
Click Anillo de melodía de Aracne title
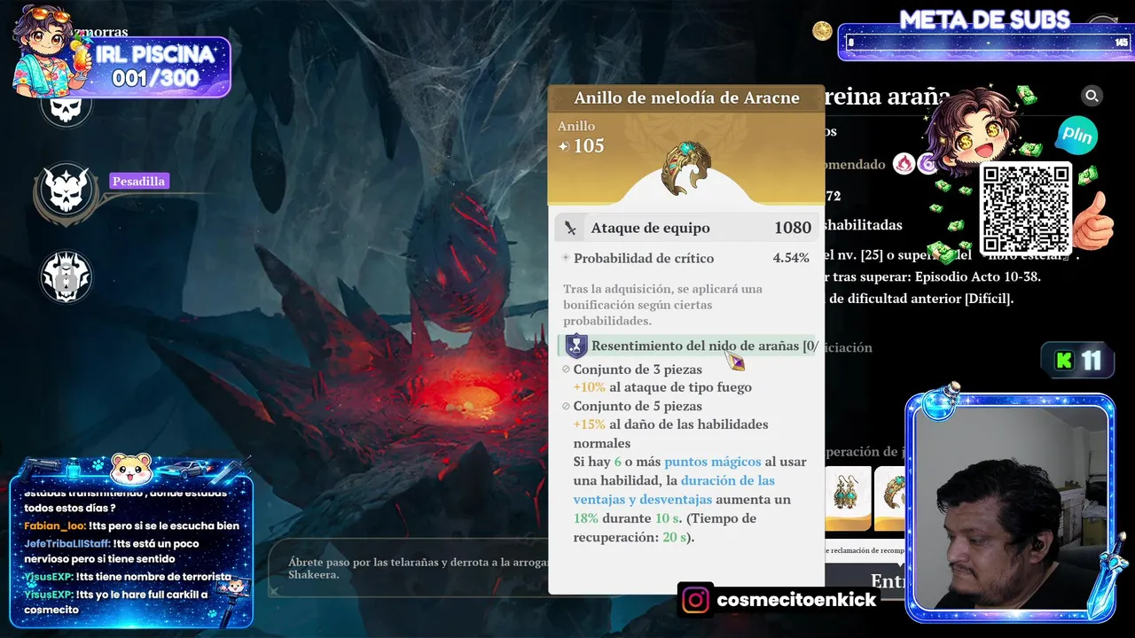[x=687, y=97]
